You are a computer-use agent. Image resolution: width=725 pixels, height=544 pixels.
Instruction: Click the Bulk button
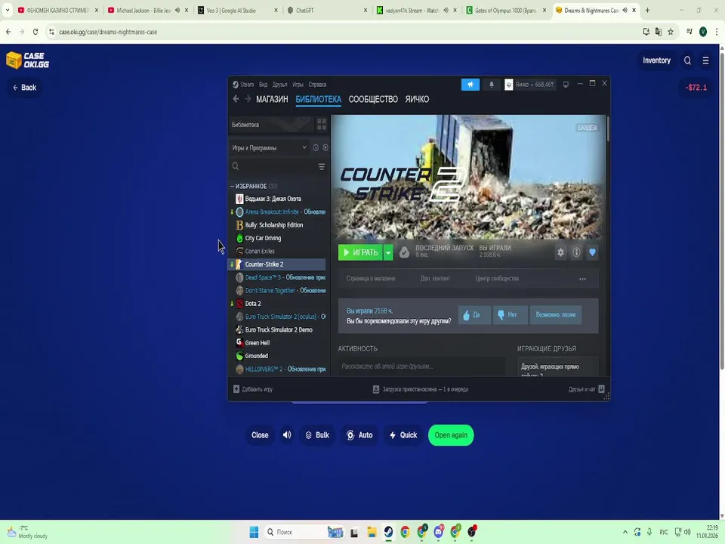[x=317, y=435]
